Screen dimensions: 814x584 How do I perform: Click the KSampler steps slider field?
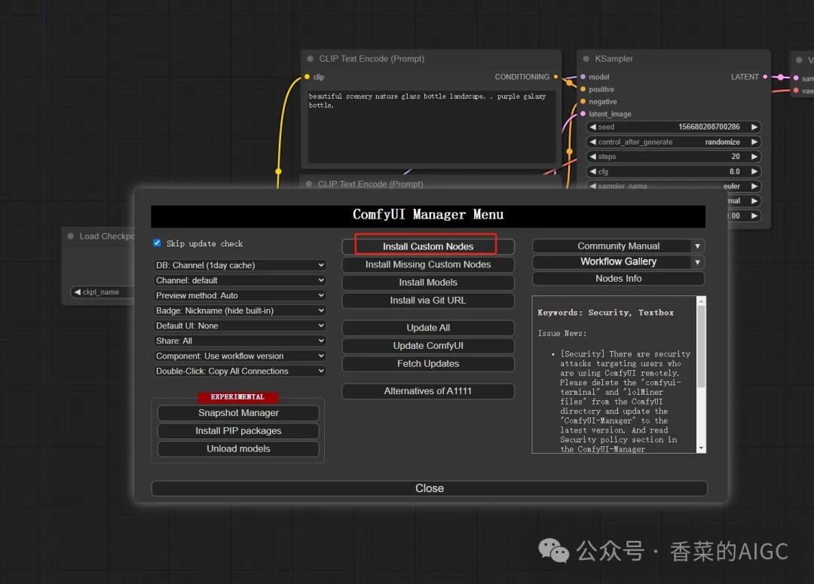[x=673, y=156]
